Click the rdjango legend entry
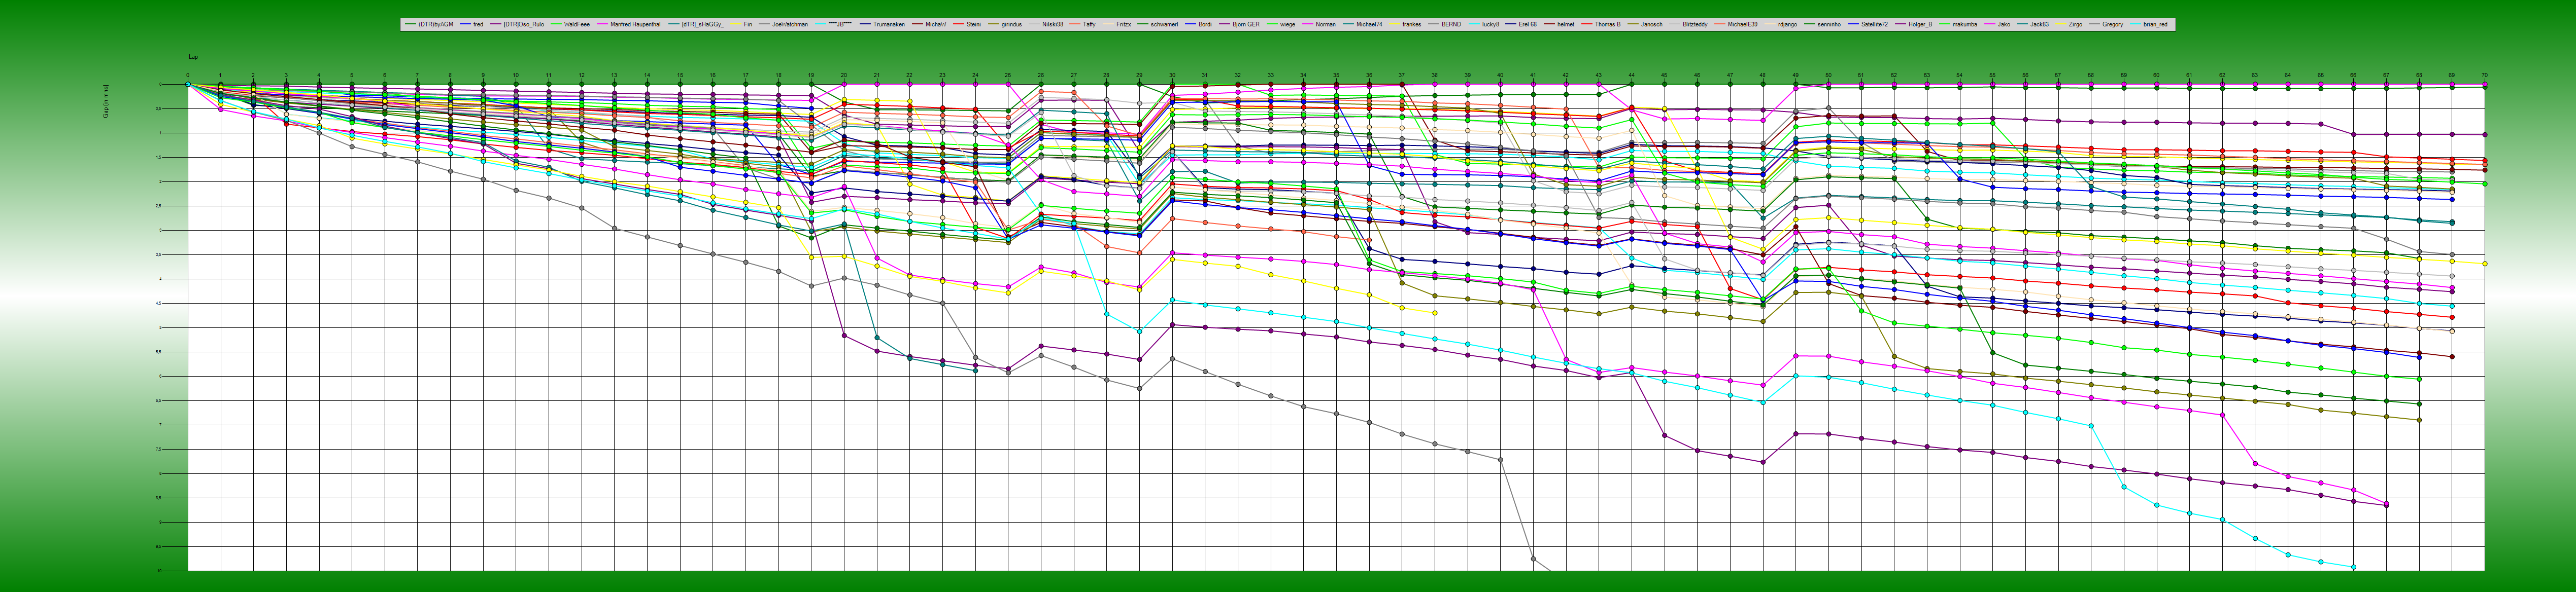 [x=1788, y=24]
